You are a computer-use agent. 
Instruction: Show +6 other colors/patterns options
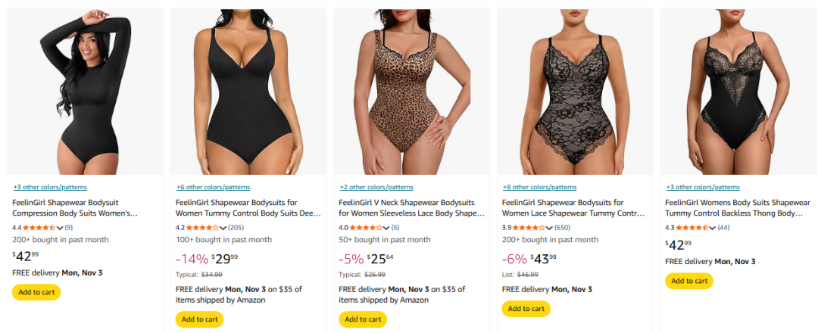click(x=213, y=187)
